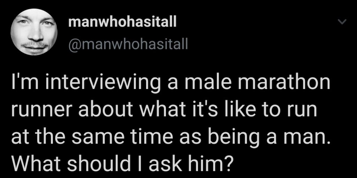Click the bold manwhohasitall display name
Screen dimensions: 357x178
point(122,23)
